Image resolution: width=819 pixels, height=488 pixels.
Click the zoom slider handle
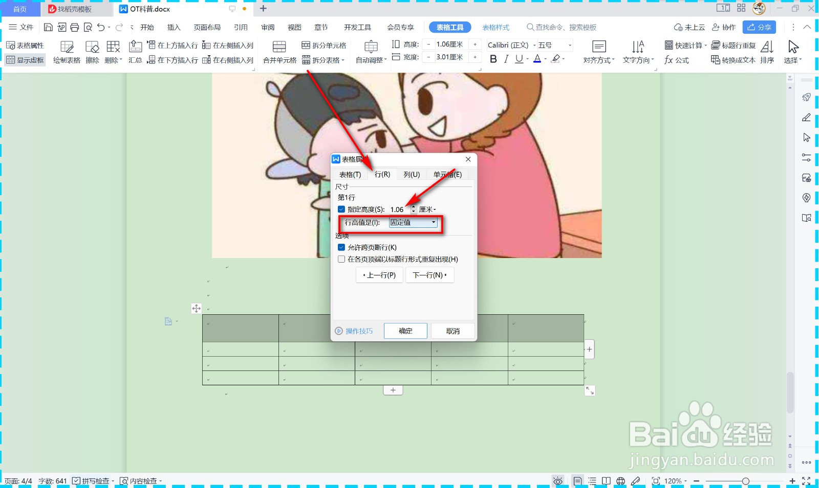pos(746,481)
